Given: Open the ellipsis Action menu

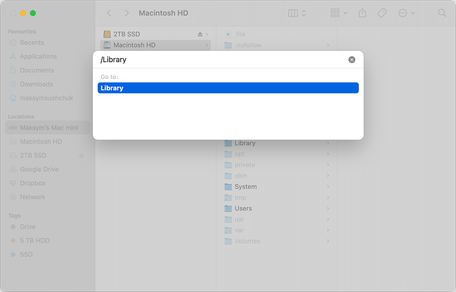Looking at the screenshot, I should click(406, 13).
